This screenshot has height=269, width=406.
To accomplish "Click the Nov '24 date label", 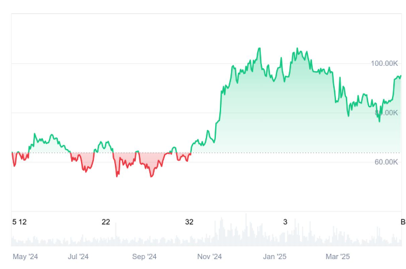I will click(x=209, y=256).
